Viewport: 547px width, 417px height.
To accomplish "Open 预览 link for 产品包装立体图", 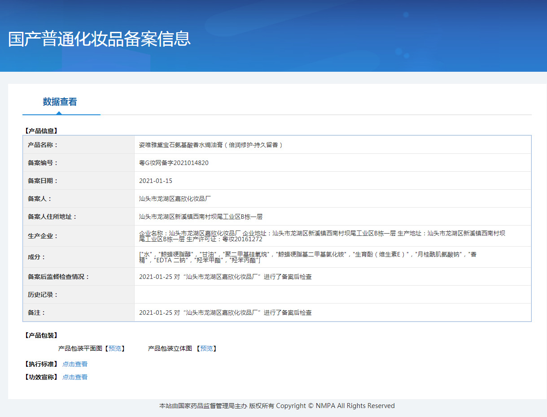I will [x=206, y=348].
